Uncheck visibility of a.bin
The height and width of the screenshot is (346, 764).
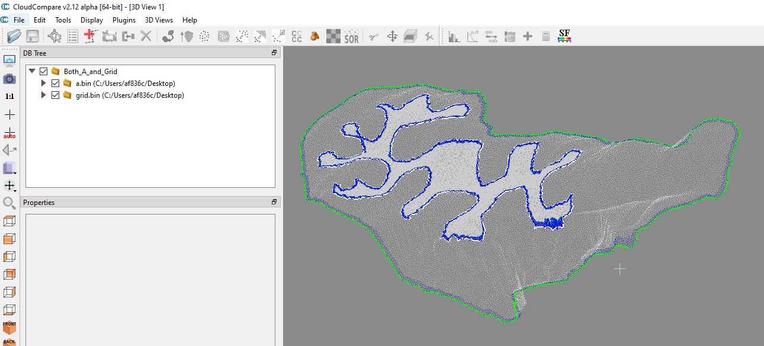(55, 83)
